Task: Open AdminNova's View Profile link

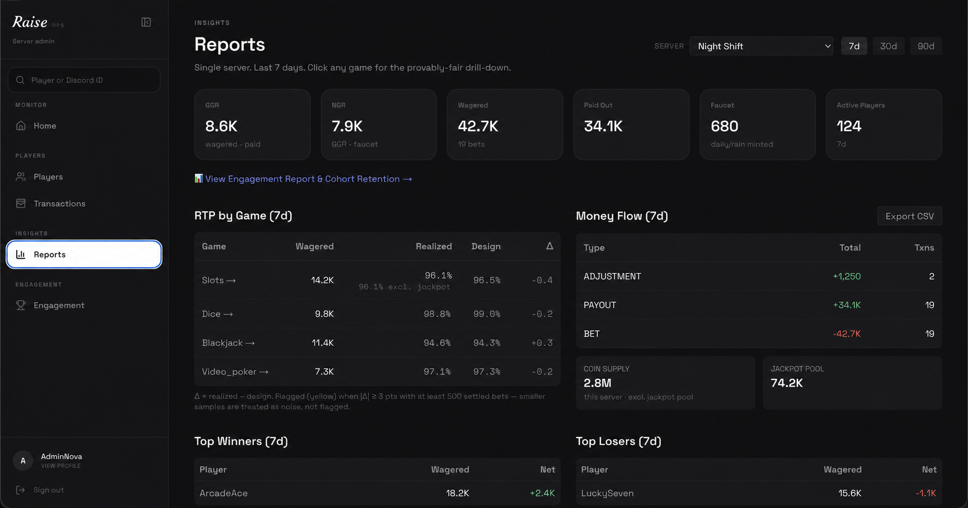Action: click(60, 466)
